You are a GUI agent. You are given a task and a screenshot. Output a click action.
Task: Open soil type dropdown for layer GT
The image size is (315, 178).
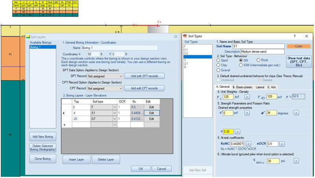pos(115,119)
